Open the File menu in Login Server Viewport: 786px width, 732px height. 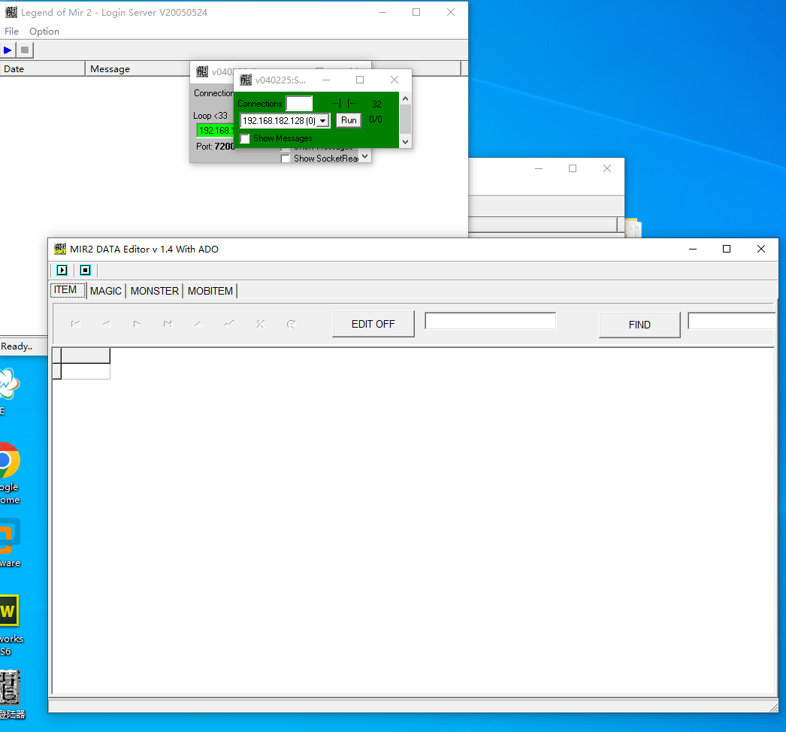[11, 31]
